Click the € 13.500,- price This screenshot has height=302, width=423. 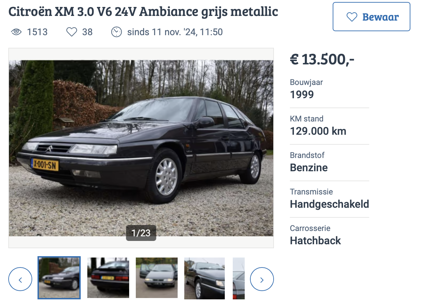pos(322,59)
